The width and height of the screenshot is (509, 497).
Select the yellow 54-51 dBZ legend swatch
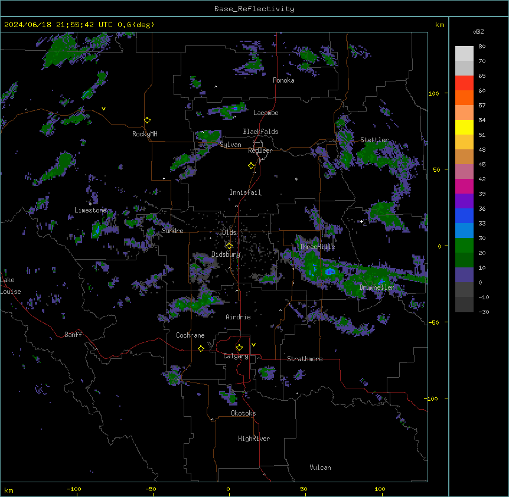pyautogui.click(x=464, y=127)
